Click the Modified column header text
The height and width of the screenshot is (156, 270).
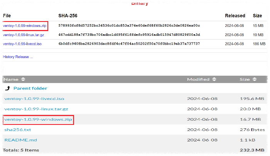198,79
